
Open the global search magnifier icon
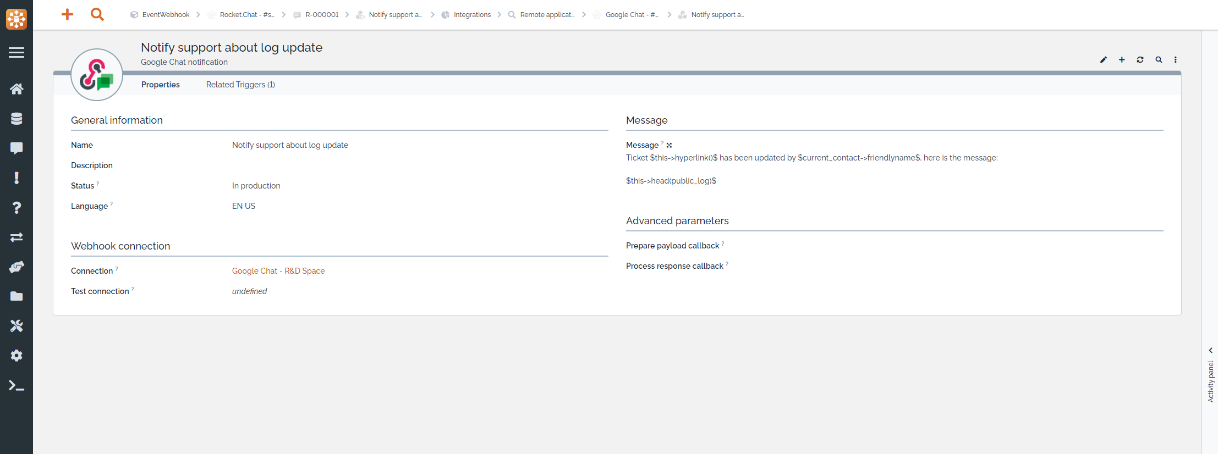point(97,14)
